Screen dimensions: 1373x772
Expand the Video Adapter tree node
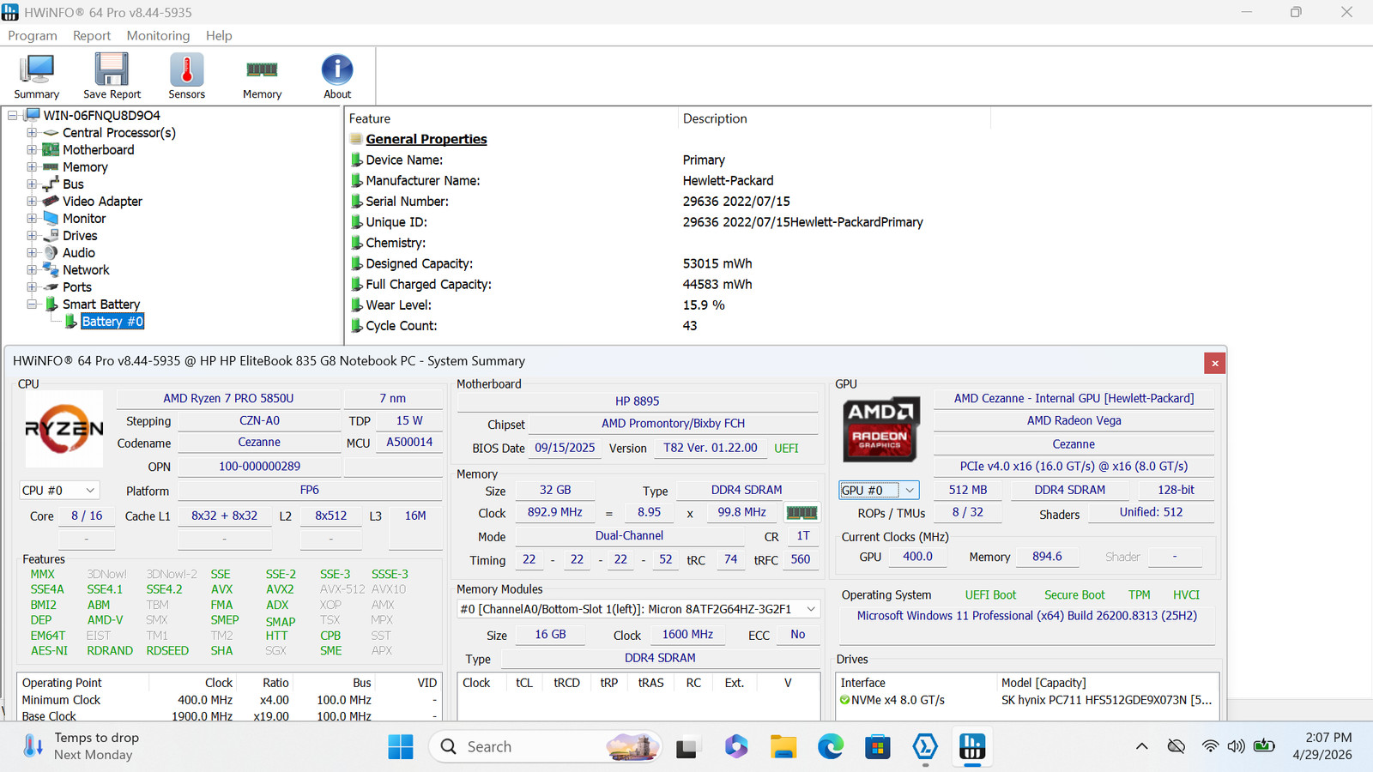click(32, 202)
